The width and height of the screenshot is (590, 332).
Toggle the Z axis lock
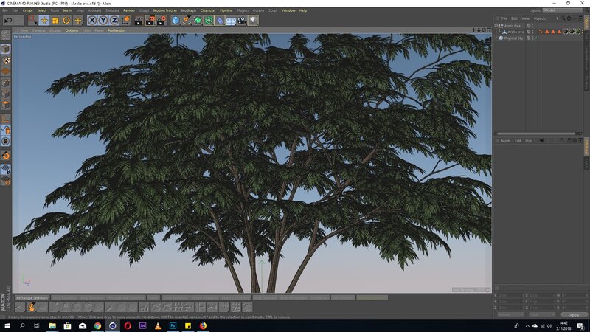pos(114,21)
